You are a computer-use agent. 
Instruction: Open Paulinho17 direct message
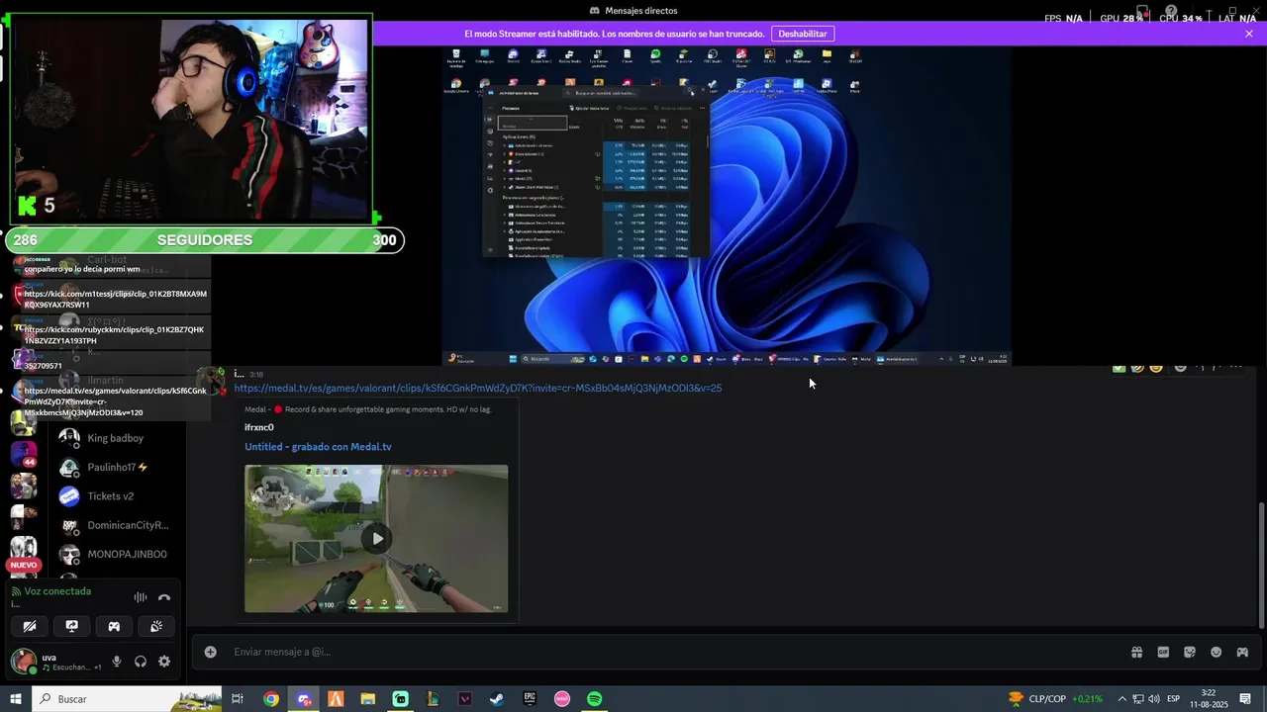point(118,467)
